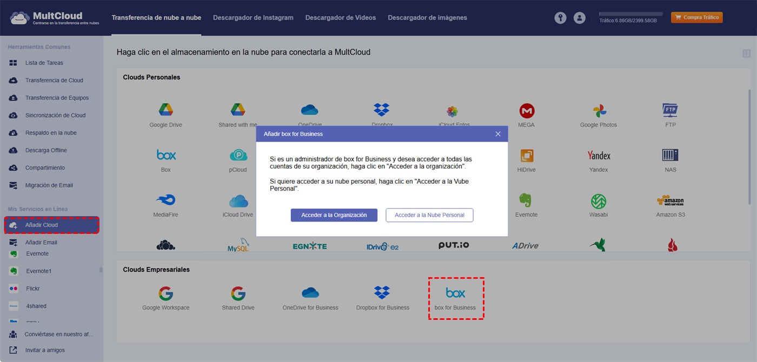Open Transferencia de Cloud in sidebar

tap(54, 81)
